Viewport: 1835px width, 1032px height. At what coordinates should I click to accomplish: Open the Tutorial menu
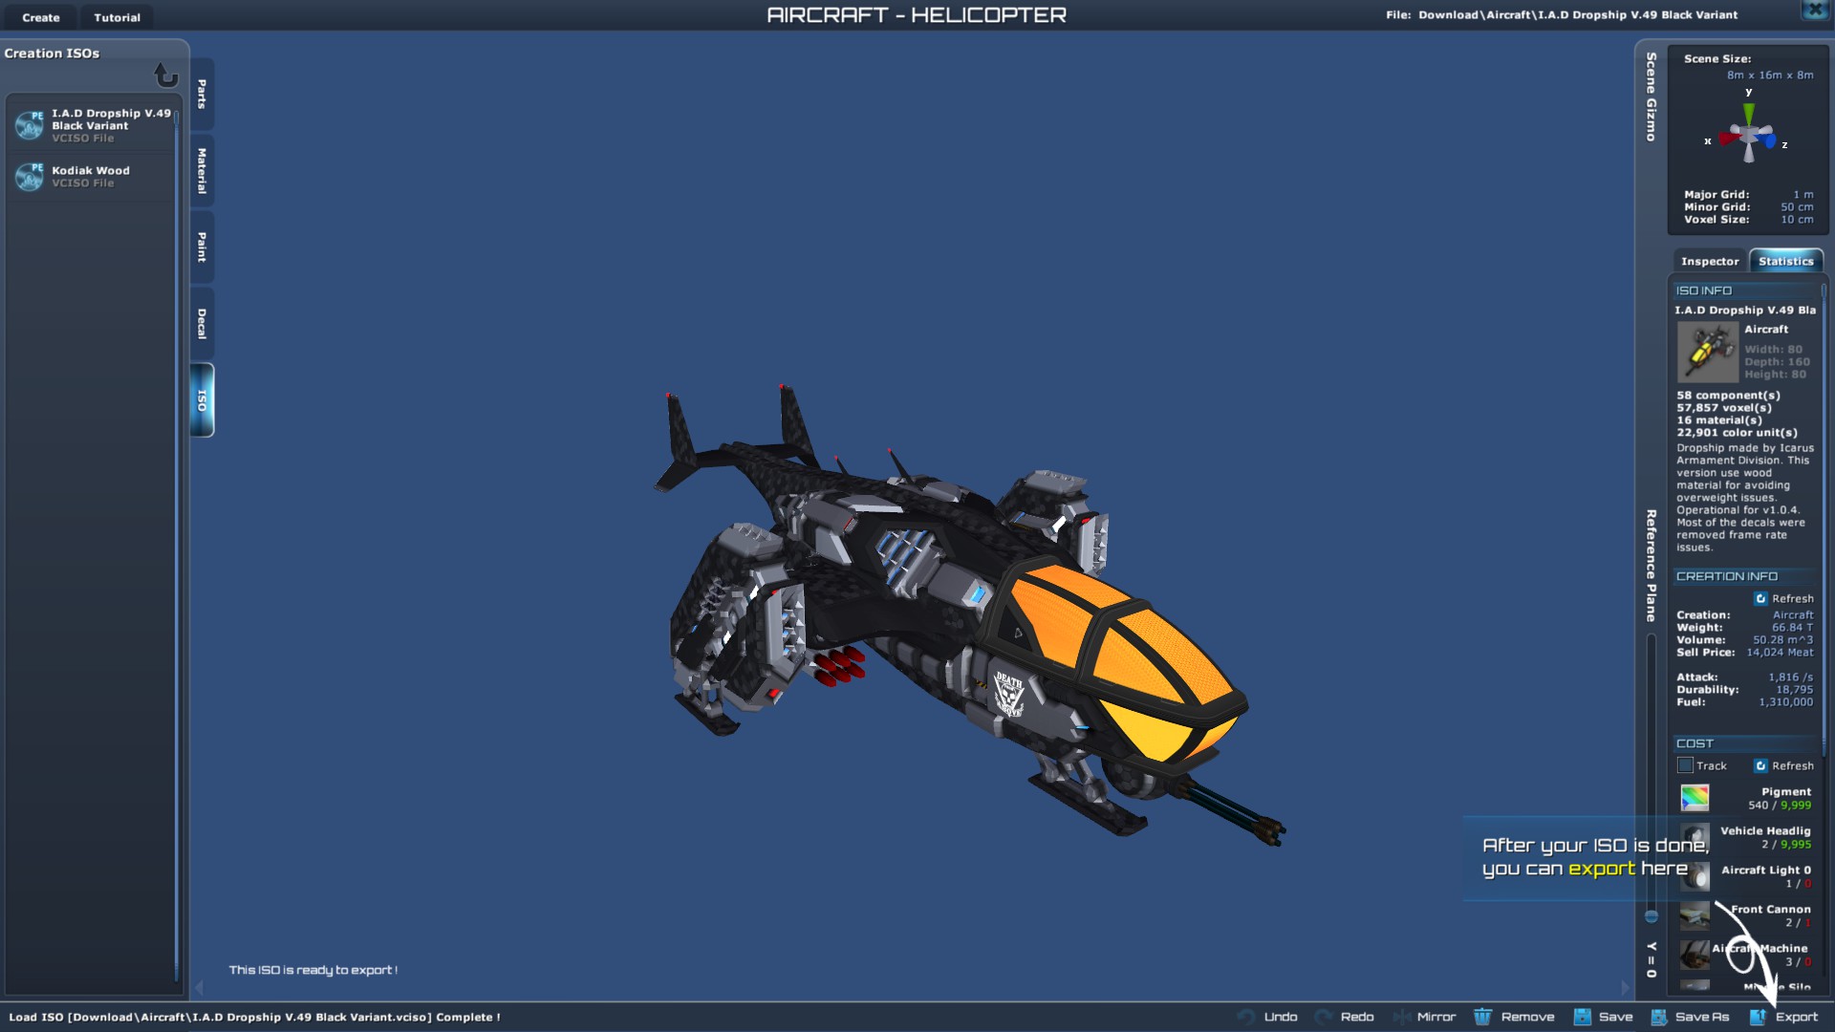(x=117, y=17)
